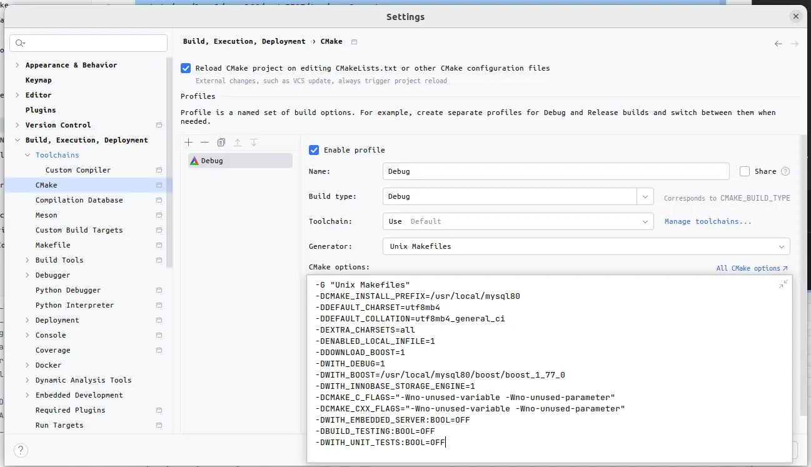Screen dimensions: 811x467
Task: Open Python Interpreter settings
Action: [x=75, y=305]
